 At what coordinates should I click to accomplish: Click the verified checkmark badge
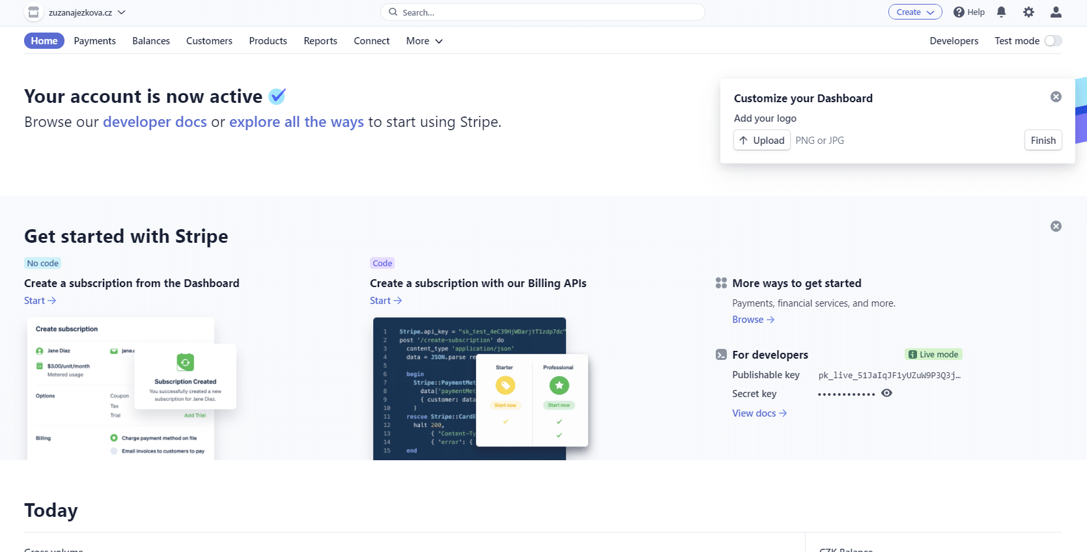(x=277, y=96)
